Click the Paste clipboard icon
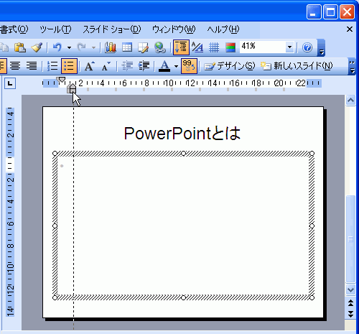Viewport: 359px width, 334px height. click(19, 47)
